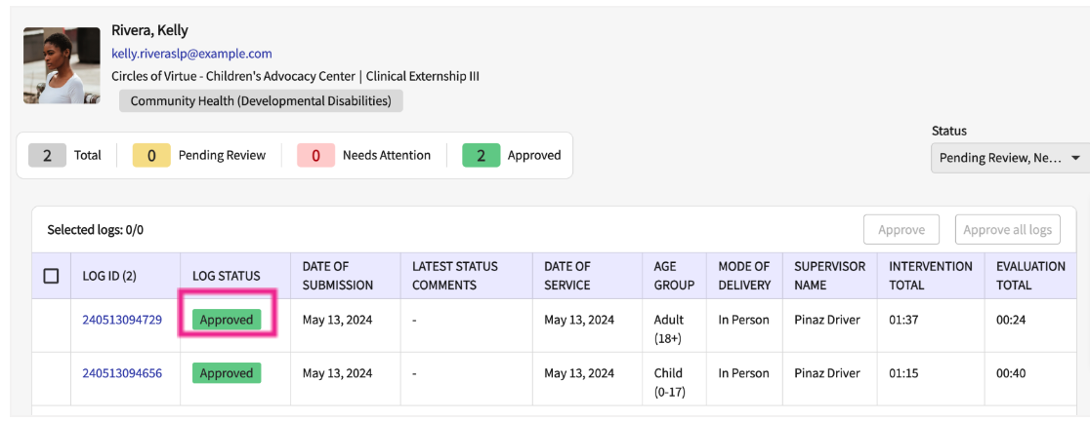This screenshot has height=421, width=1090.
Task: Click the Intervention Total column header
Action: click(930, 276)
